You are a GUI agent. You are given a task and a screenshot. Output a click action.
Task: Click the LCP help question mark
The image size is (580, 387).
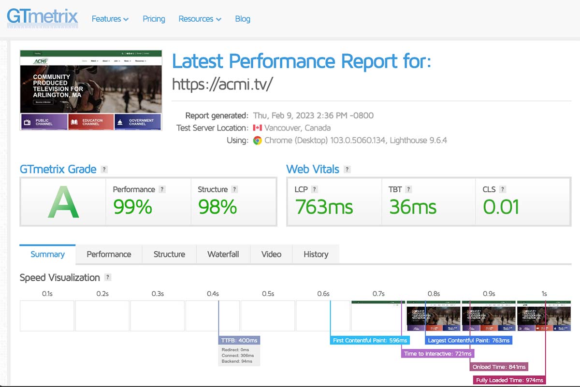(314, 189)
